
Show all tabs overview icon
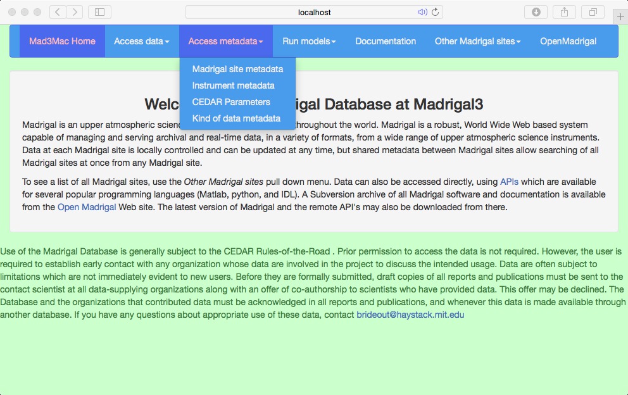coord(593,12)
